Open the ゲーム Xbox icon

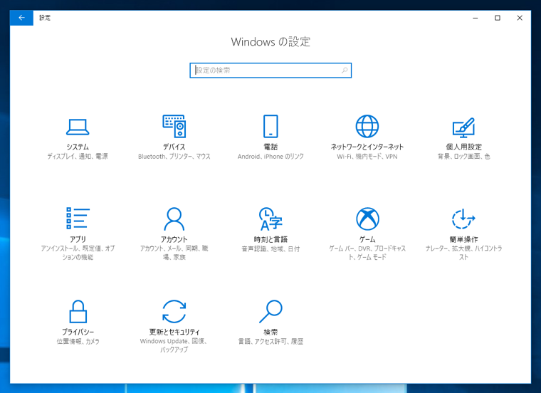tap(367, 219)
